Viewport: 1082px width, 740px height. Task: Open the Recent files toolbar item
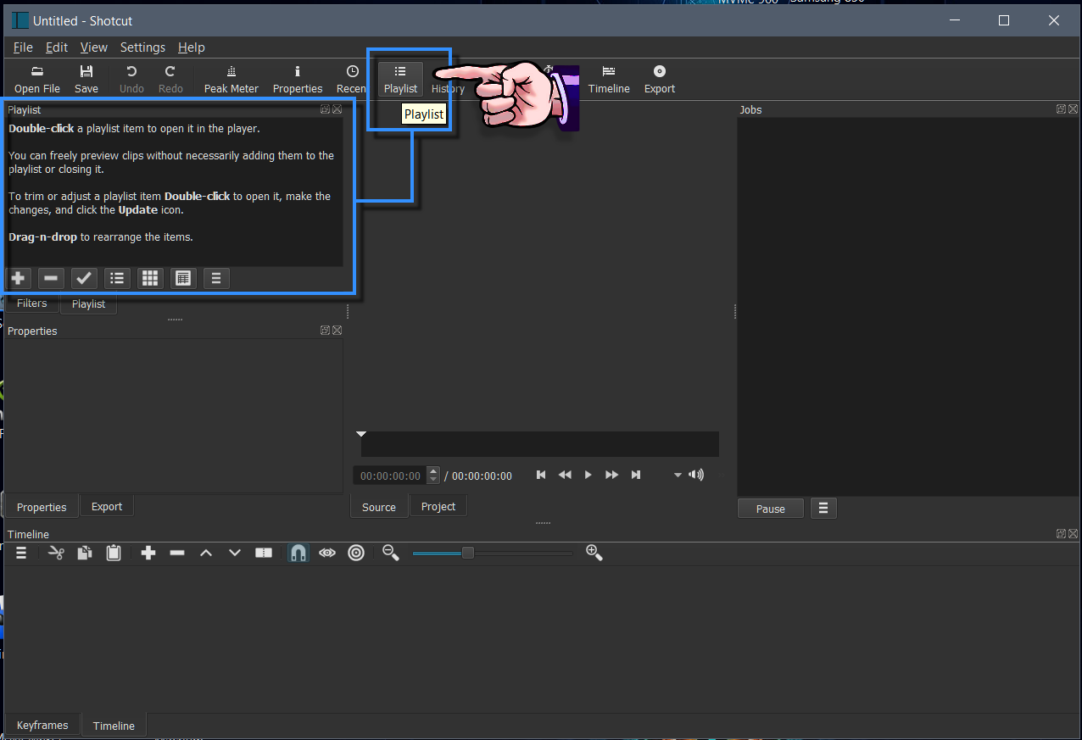click(351, 80)
